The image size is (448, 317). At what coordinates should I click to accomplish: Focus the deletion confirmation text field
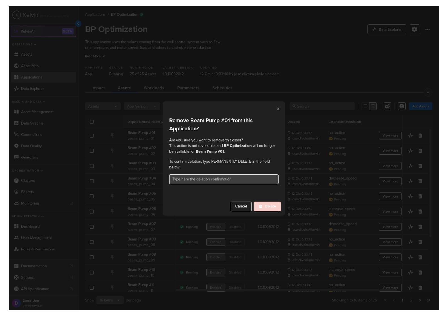pos(223,179)
